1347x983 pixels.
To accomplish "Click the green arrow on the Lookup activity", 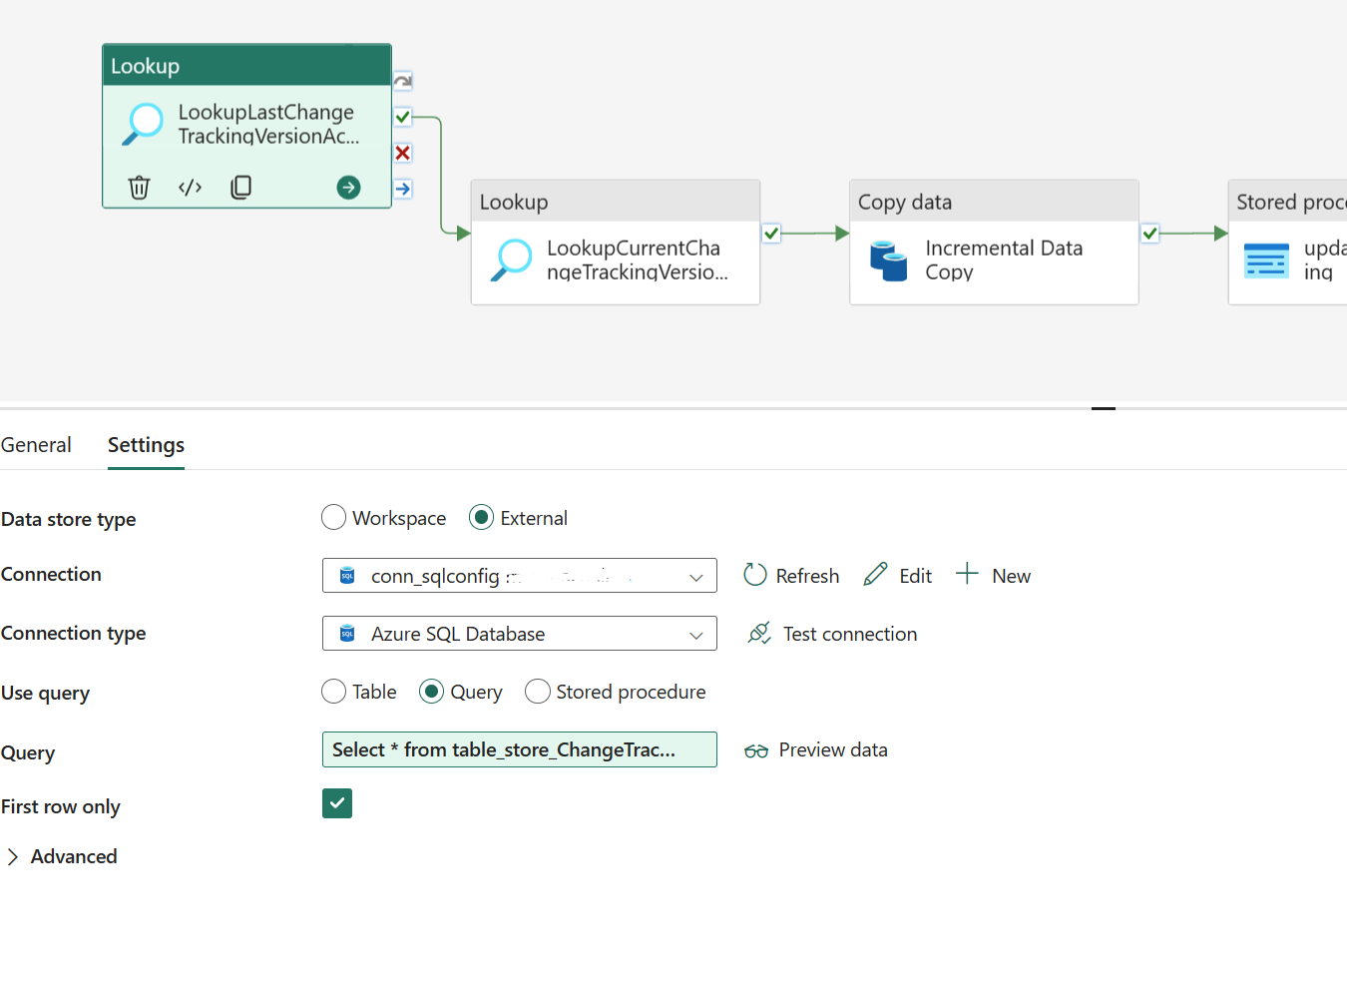I will (348, 187).
